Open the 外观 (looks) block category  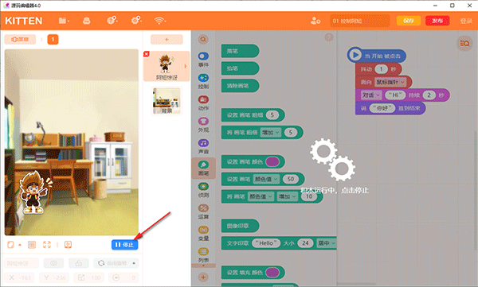tap(203, 125)
